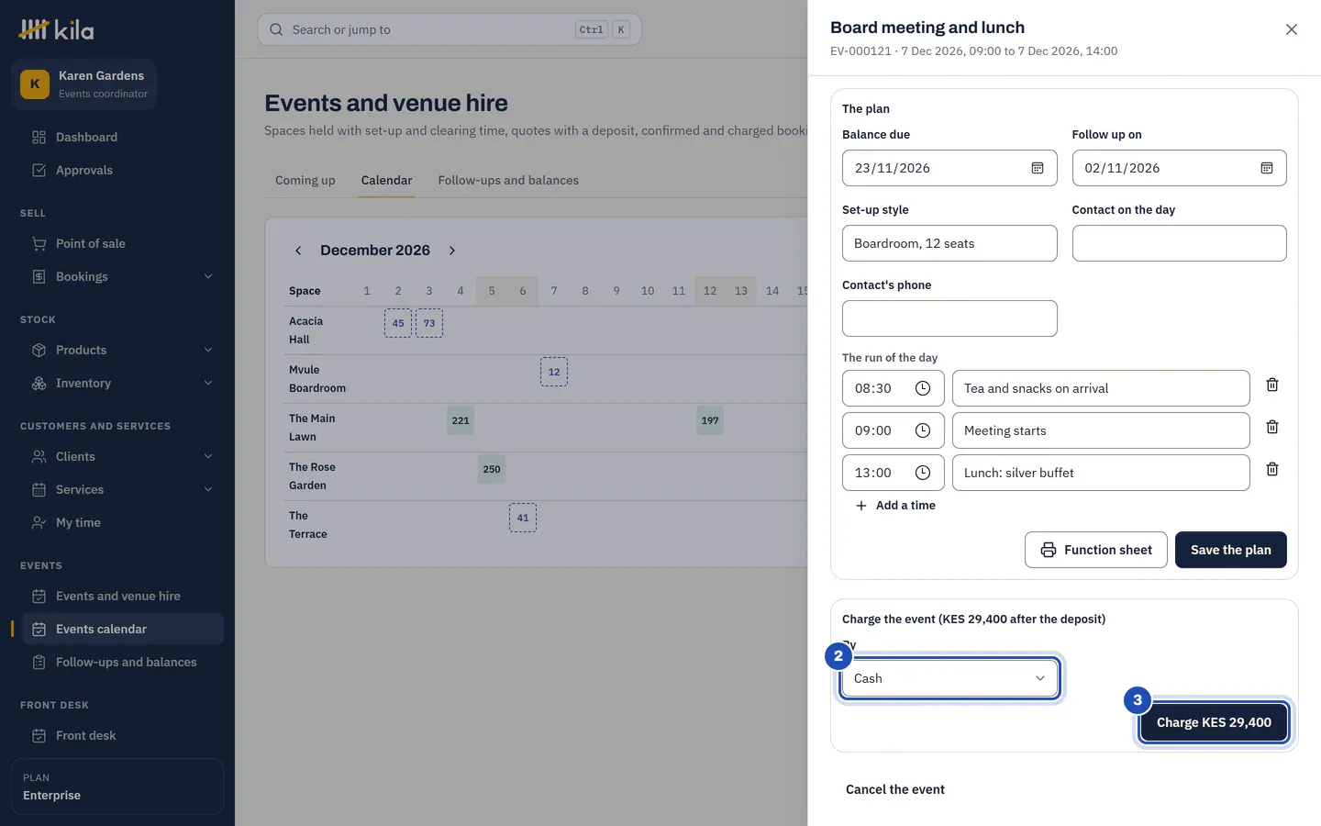
Task: Save the plan
Action: 1231,550
